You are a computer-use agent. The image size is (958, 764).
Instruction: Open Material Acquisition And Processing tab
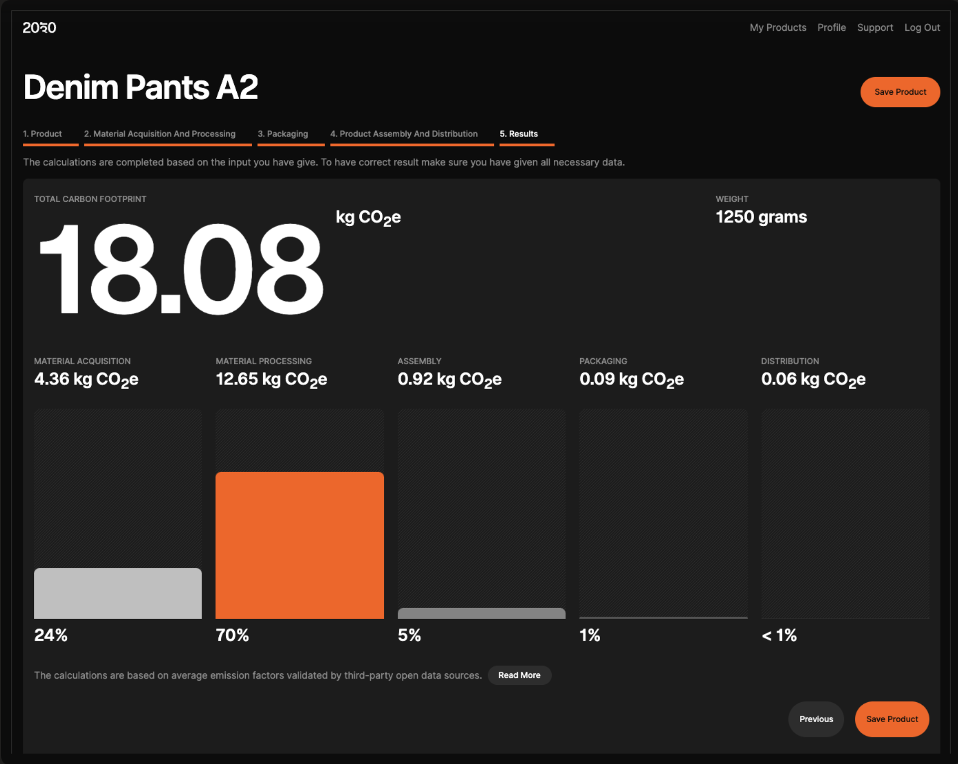point(160,133)
